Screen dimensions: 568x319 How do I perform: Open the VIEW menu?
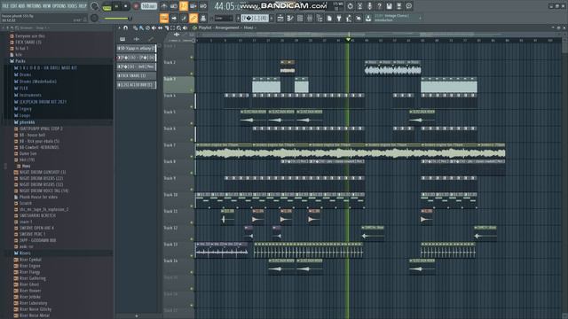point(46,6)
